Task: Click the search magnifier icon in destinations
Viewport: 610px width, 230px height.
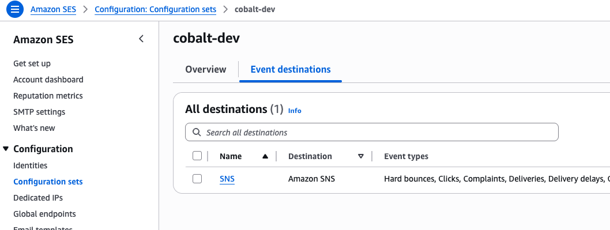Action: [197, 133]
